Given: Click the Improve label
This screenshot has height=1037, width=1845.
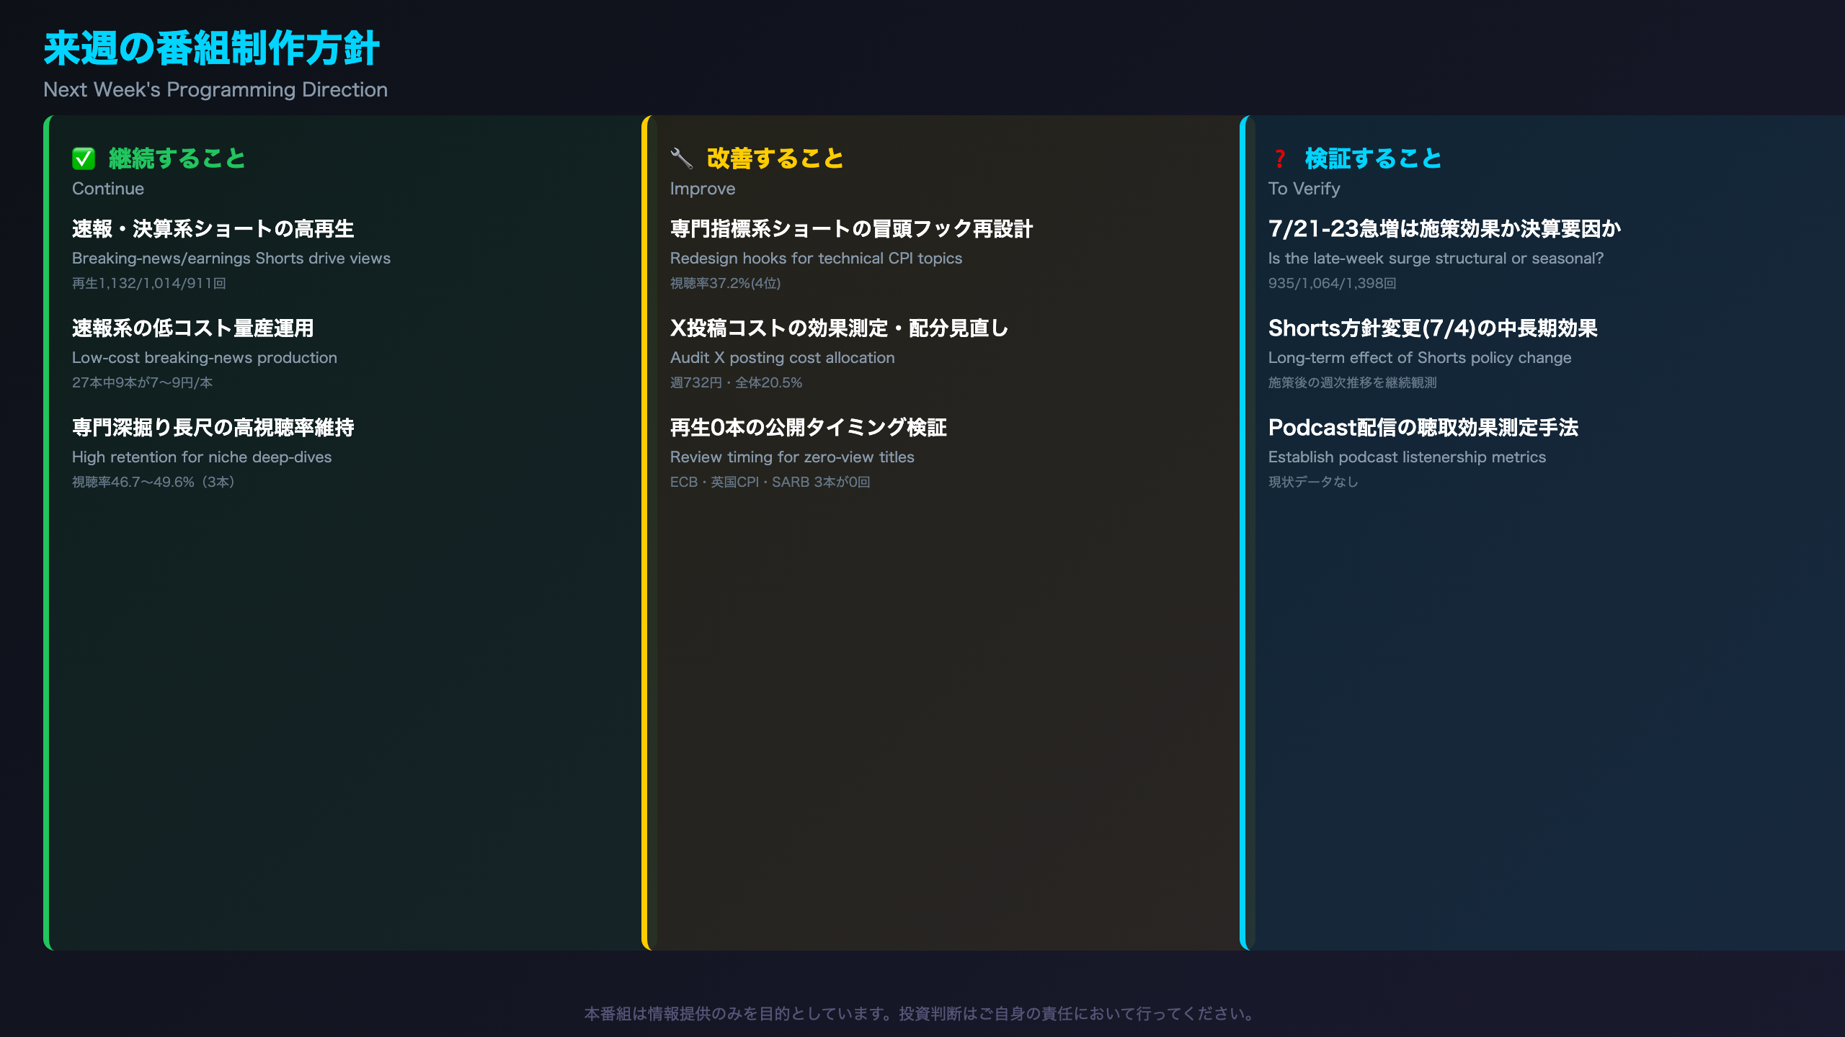Looking at the screenshot, I should pos(703,189).
